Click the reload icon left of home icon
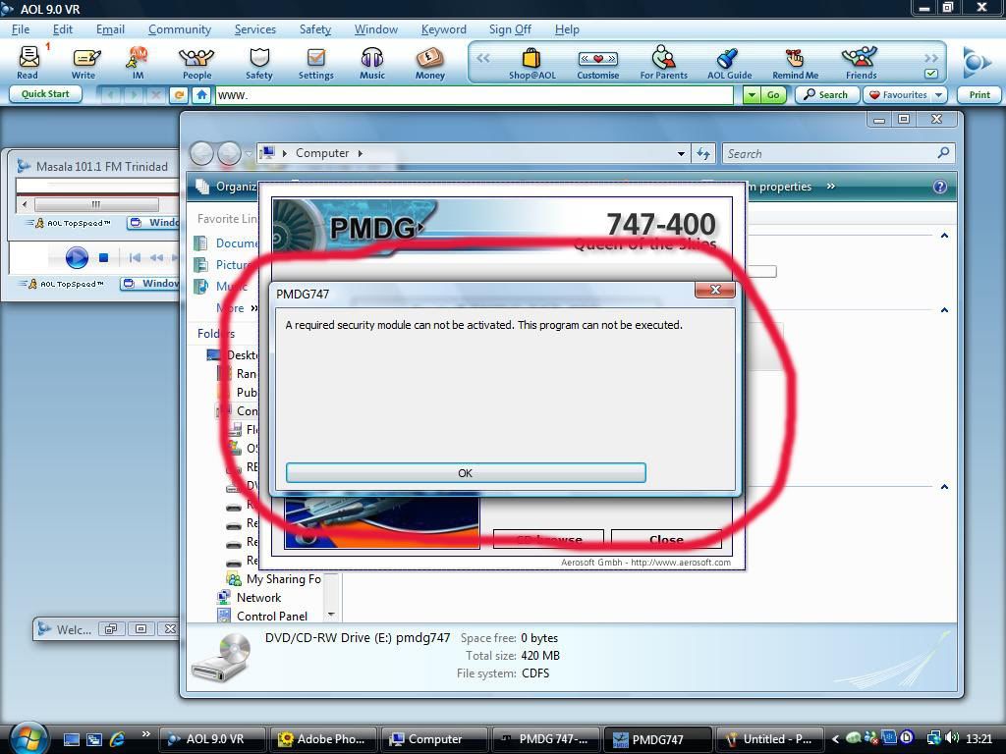 coord(180,95)
